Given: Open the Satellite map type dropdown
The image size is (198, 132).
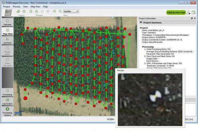Looking at the screenshot, I should 71,11.
